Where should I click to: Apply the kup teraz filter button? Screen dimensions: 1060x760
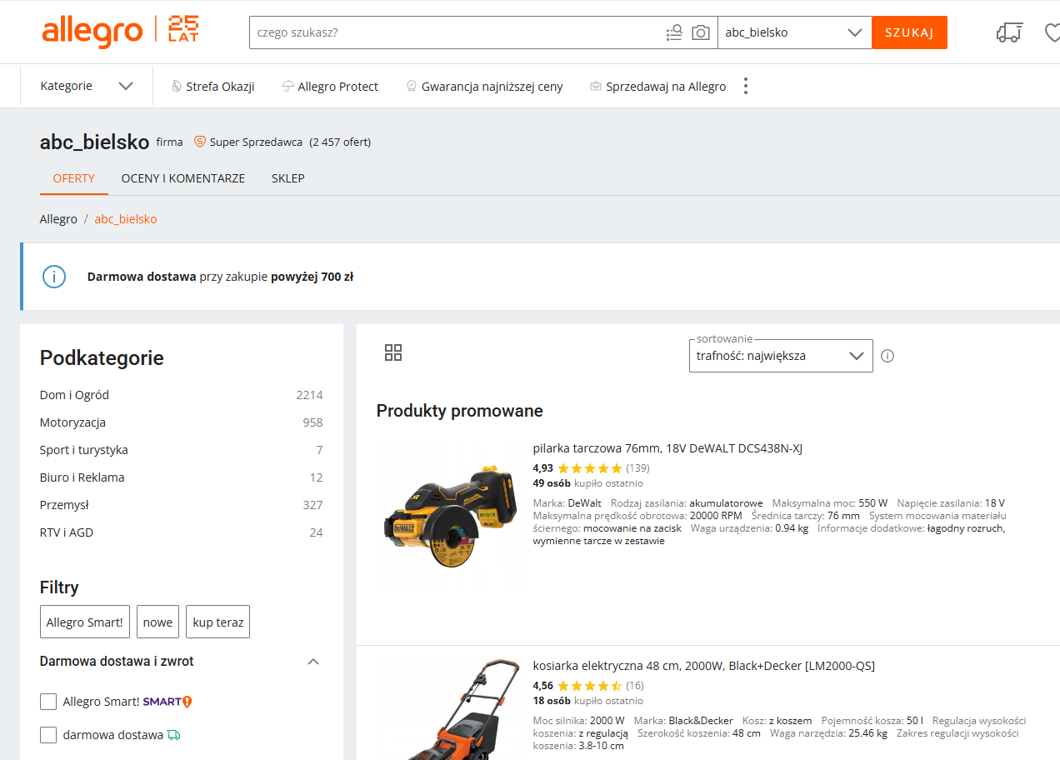point(217,622)
